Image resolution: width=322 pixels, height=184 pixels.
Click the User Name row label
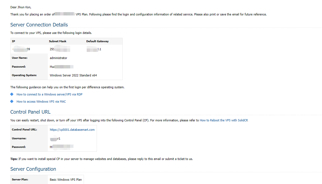(x=20, y=58)
